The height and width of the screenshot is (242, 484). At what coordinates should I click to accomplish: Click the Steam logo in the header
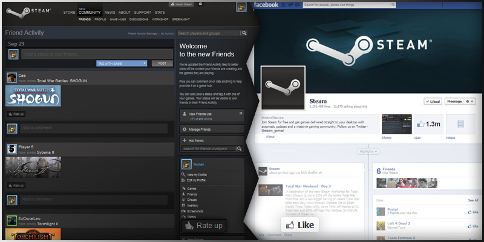(24, 12)
